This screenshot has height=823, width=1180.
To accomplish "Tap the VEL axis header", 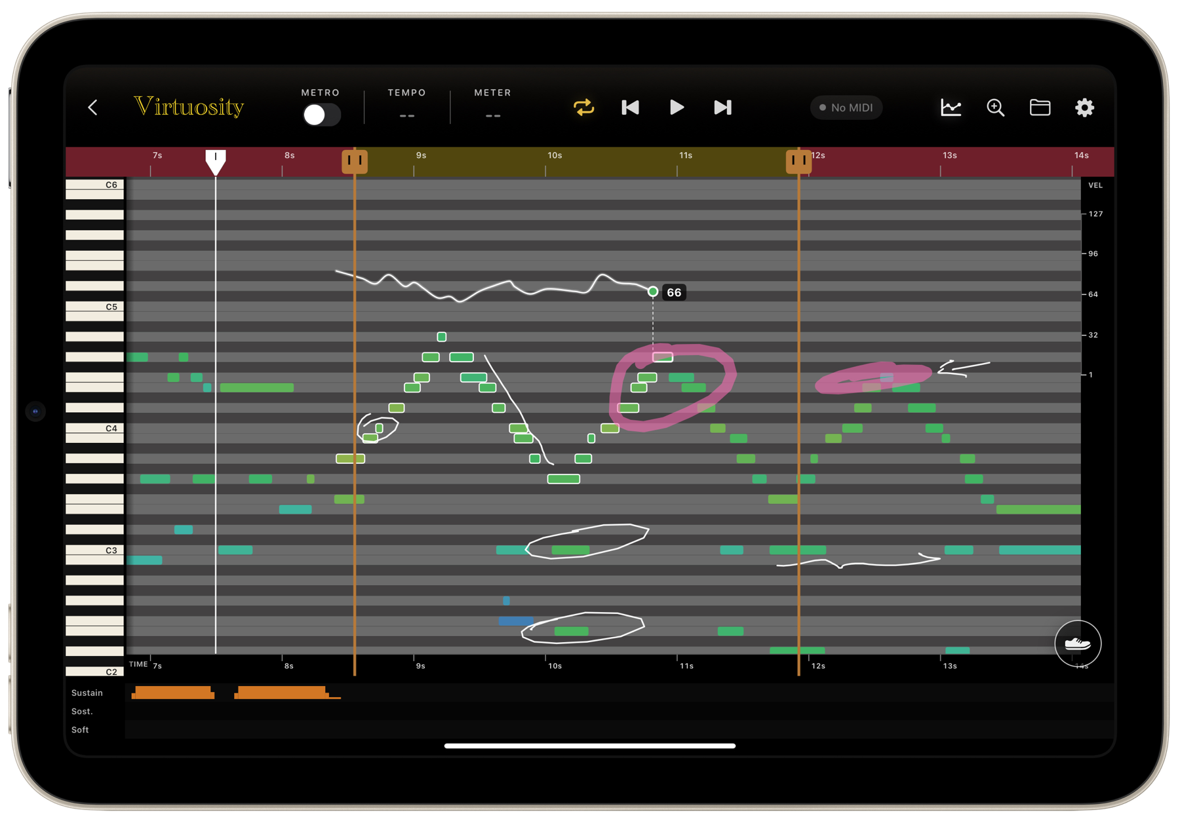I will click(x=1095, y=185).
